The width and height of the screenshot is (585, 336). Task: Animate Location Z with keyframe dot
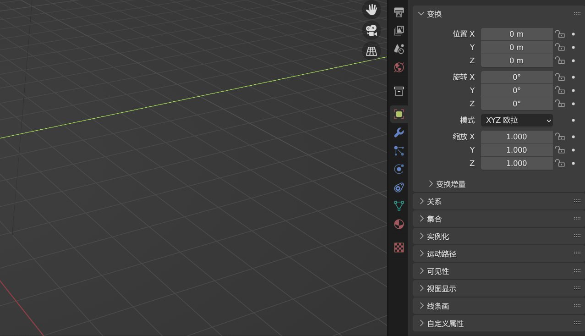click(x=573, y=61)
